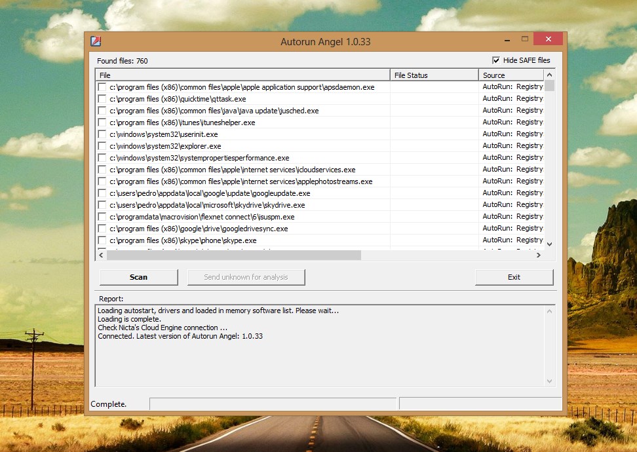Image resolution: width=637 pixels, height=452 pixels.
Task: Check the applephotostreams.exe checkbox
Action: [x=102, y=181]
